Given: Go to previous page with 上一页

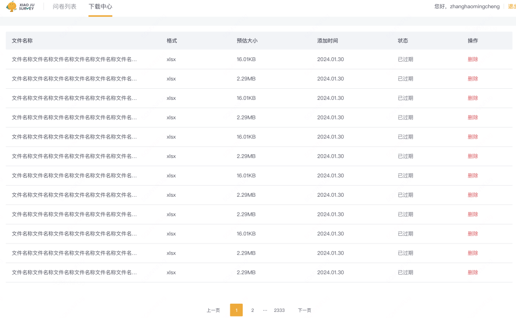Looking at the screenshot, I should (x=213, y=310).
